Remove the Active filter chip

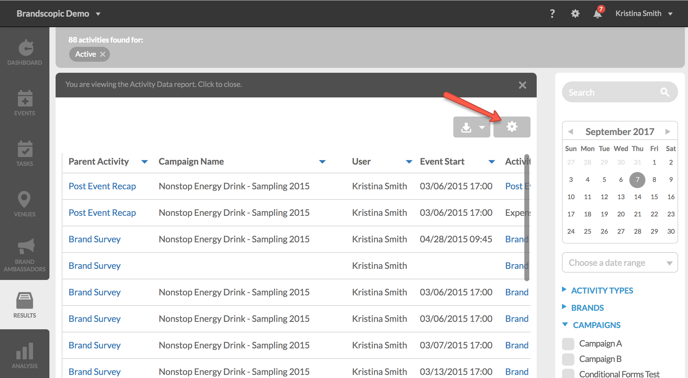103,54
